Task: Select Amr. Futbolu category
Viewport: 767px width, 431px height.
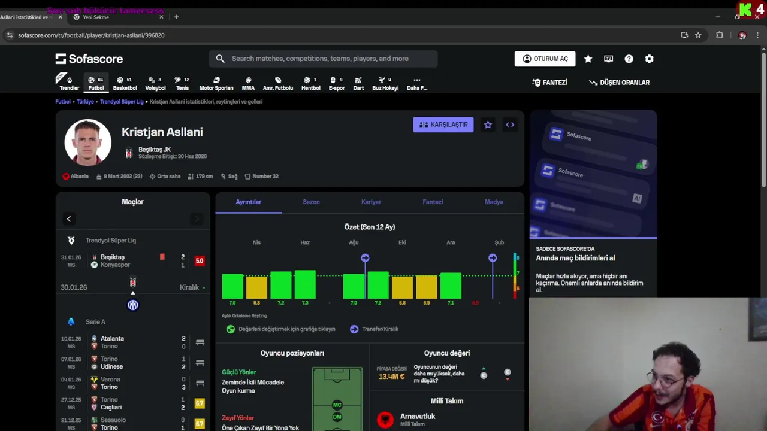Action: 278,83
